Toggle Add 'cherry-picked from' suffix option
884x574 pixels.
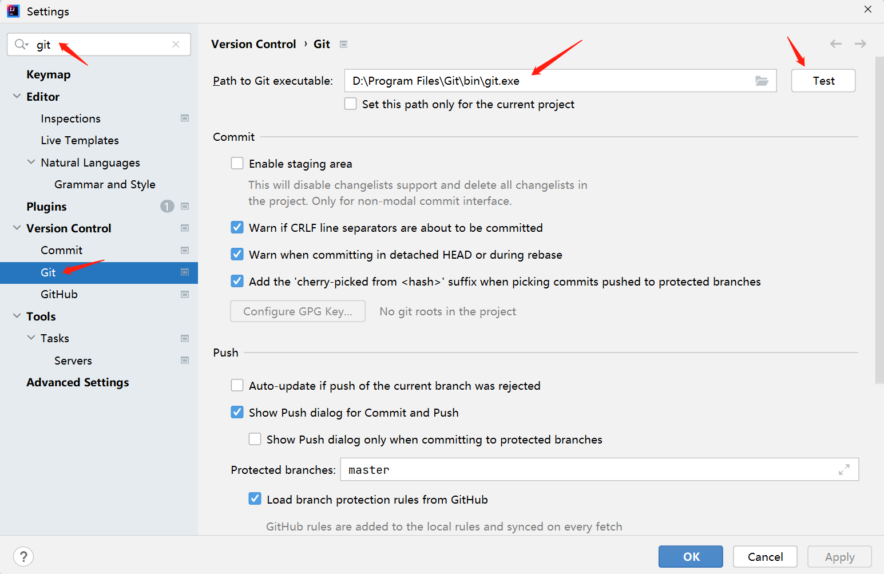(x=237, y=281)
